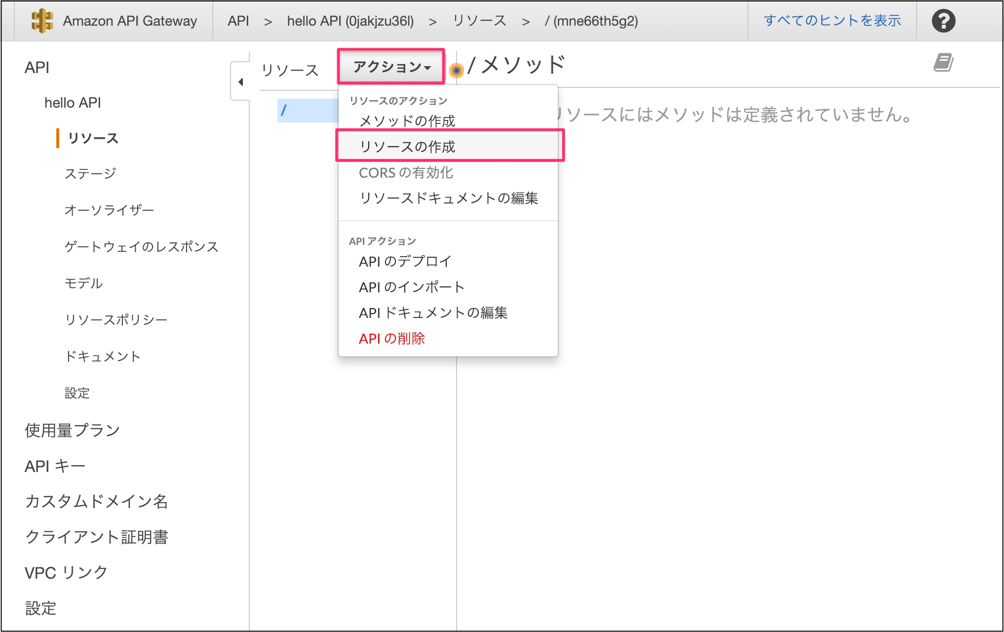This screenshot has height=632, width=1004.
Task: Open the help question mark icon
Action: [943, 21]
